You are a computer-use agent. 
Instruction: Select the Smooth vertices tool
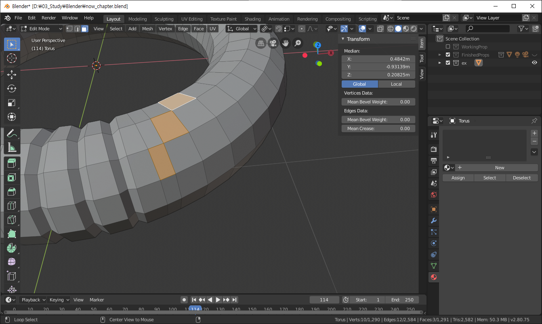(x=12, y=262)
